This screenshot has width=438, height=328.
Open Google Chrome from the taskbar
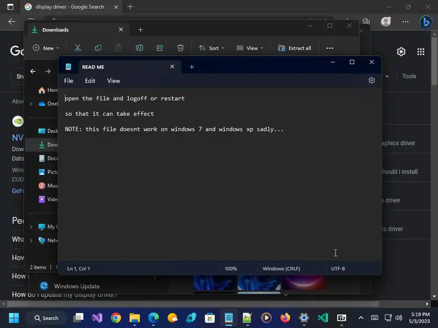pos(115,318)
